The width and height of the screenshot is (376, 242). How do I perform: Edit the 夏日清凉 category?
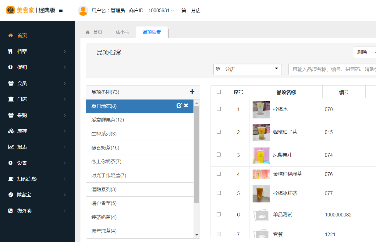[179, 105]
